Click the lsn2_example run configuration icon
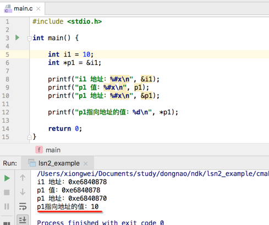269x225 pixels. pos(32,163)
